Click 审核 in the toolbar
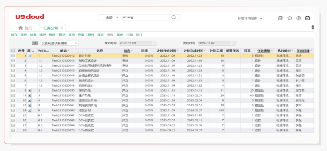The width and height of the screenshot is (327, 151). 71,35
